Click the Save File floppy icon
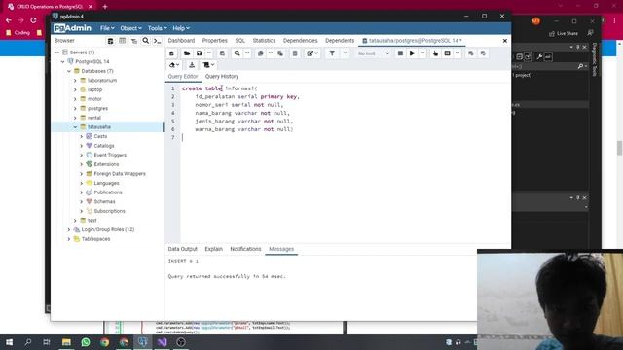Screen dimensions: 623x350 point(199,53)
